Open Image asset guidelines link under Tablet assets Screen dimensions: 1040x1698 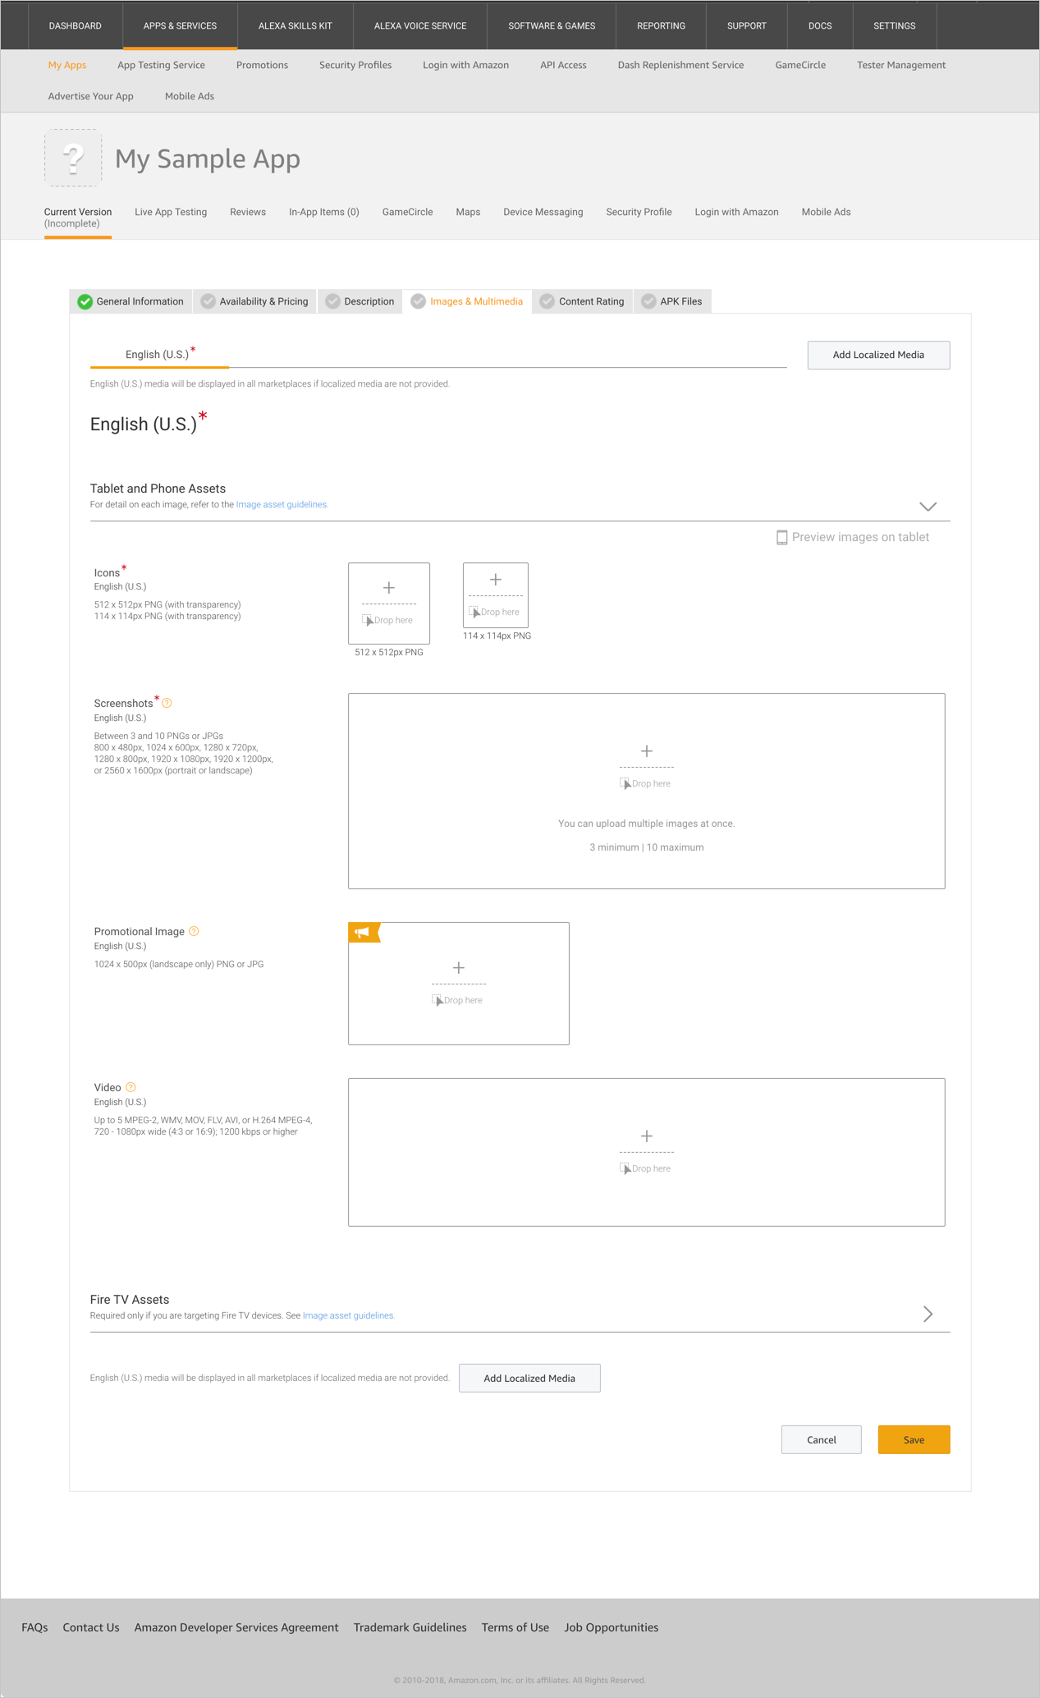click(x=282, y=504)
